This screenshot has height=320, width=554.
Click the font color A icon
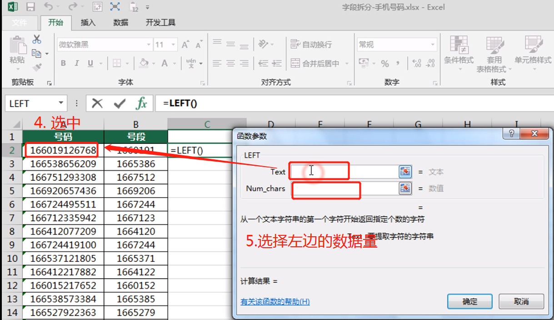[x=165, y=63]
